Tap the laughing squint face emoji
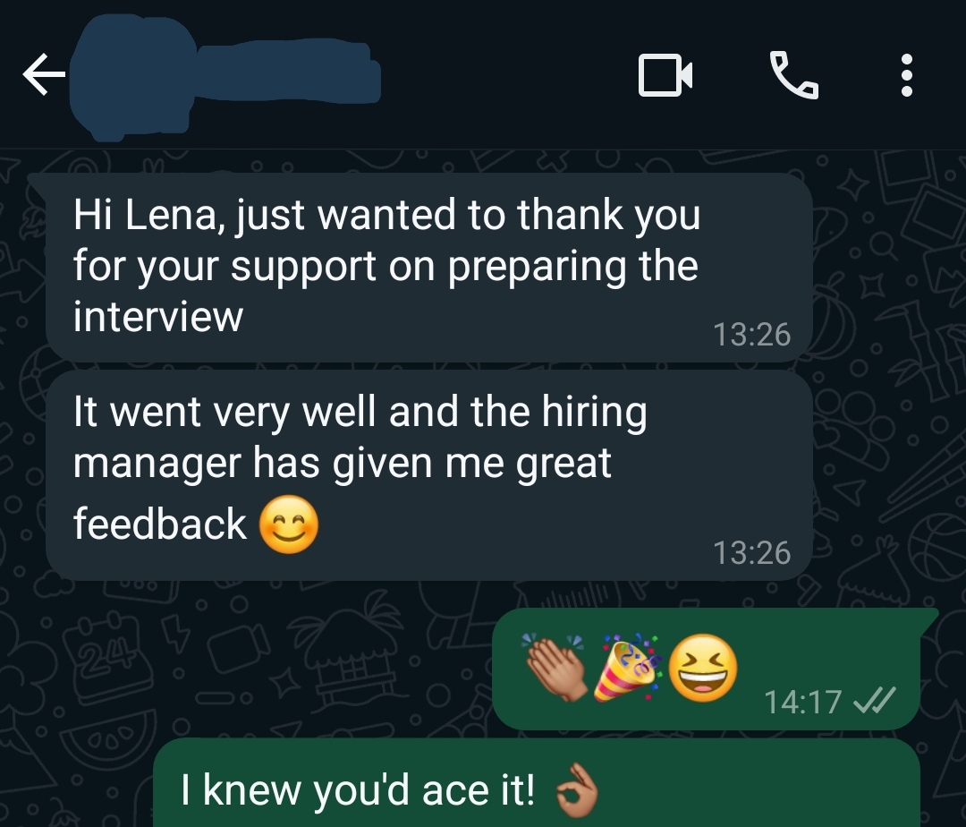This screenshot has height=827, width=966. [703, 668]
